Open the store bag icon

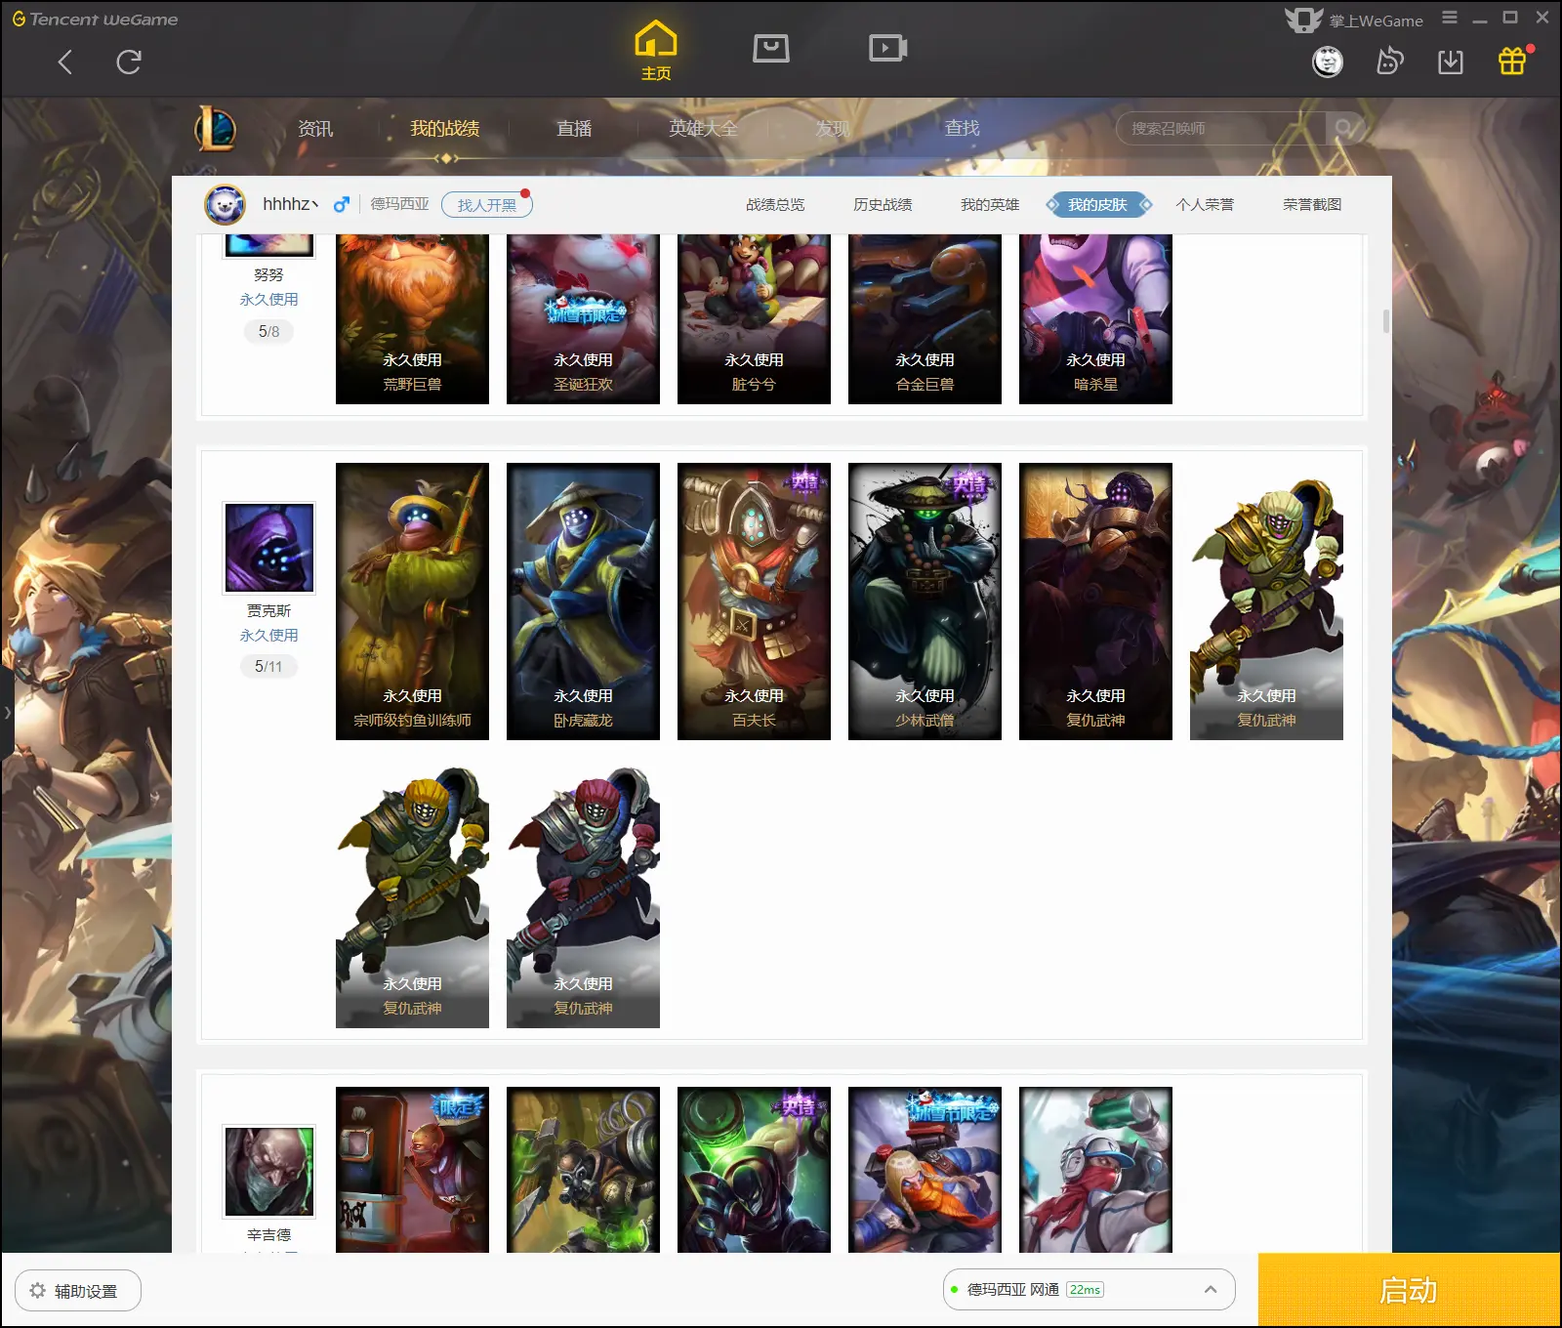point(771,47)
